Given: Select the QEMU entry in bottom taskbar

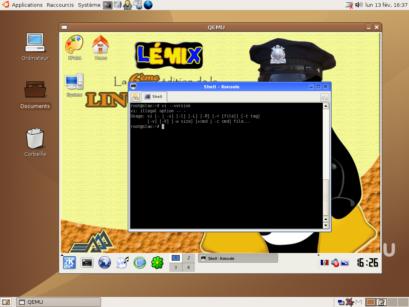Looking at the screenshot, I should 58,302.
